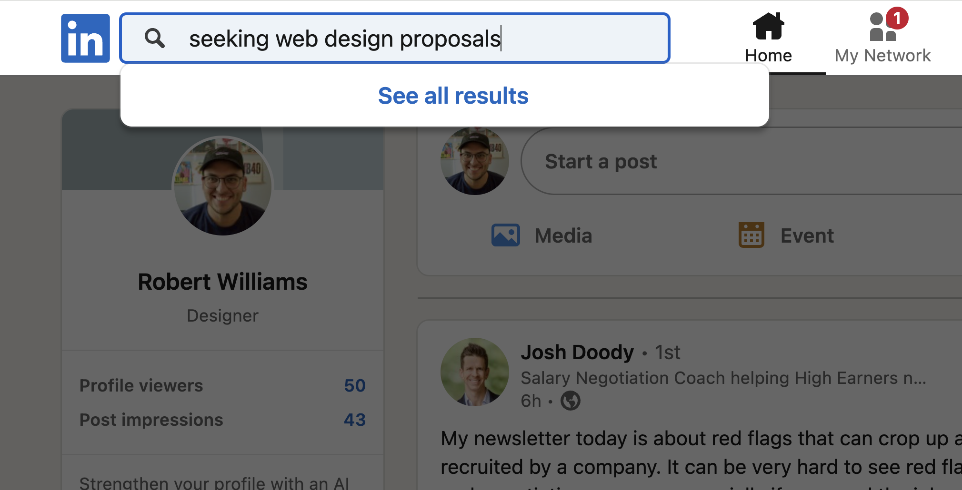Click Josh Doody's profile picture
This screenshot has width=962, height=490.
474,372
